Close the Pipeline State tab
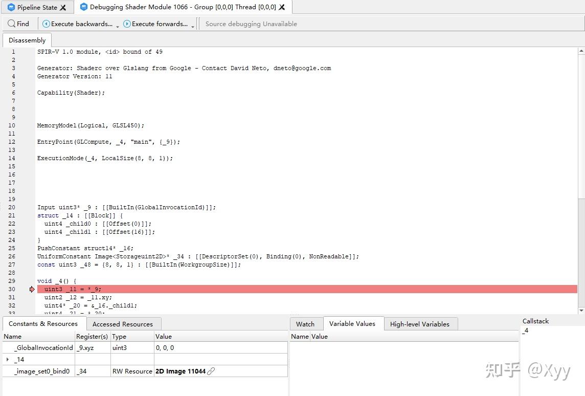The width and height of the screenshot is (585, 396). 63,8
